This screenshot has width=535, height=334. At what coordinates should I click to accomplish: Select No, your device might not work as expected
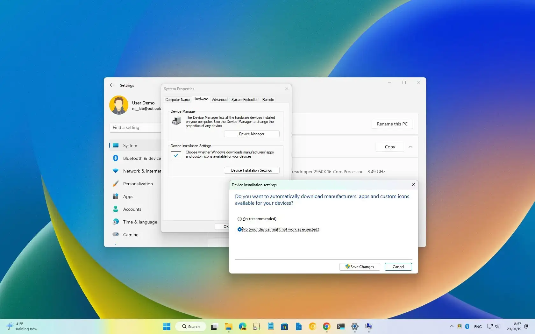point(239,229)
